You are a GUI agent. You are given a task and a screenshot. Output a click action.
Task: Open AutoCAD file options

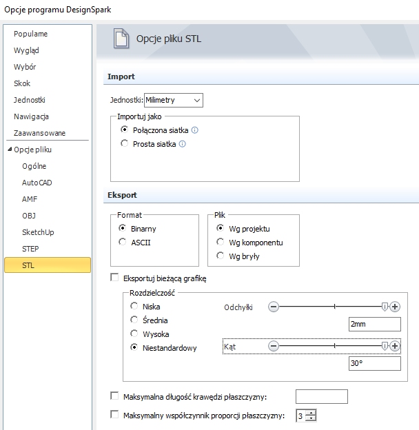[x=37, y=183]
